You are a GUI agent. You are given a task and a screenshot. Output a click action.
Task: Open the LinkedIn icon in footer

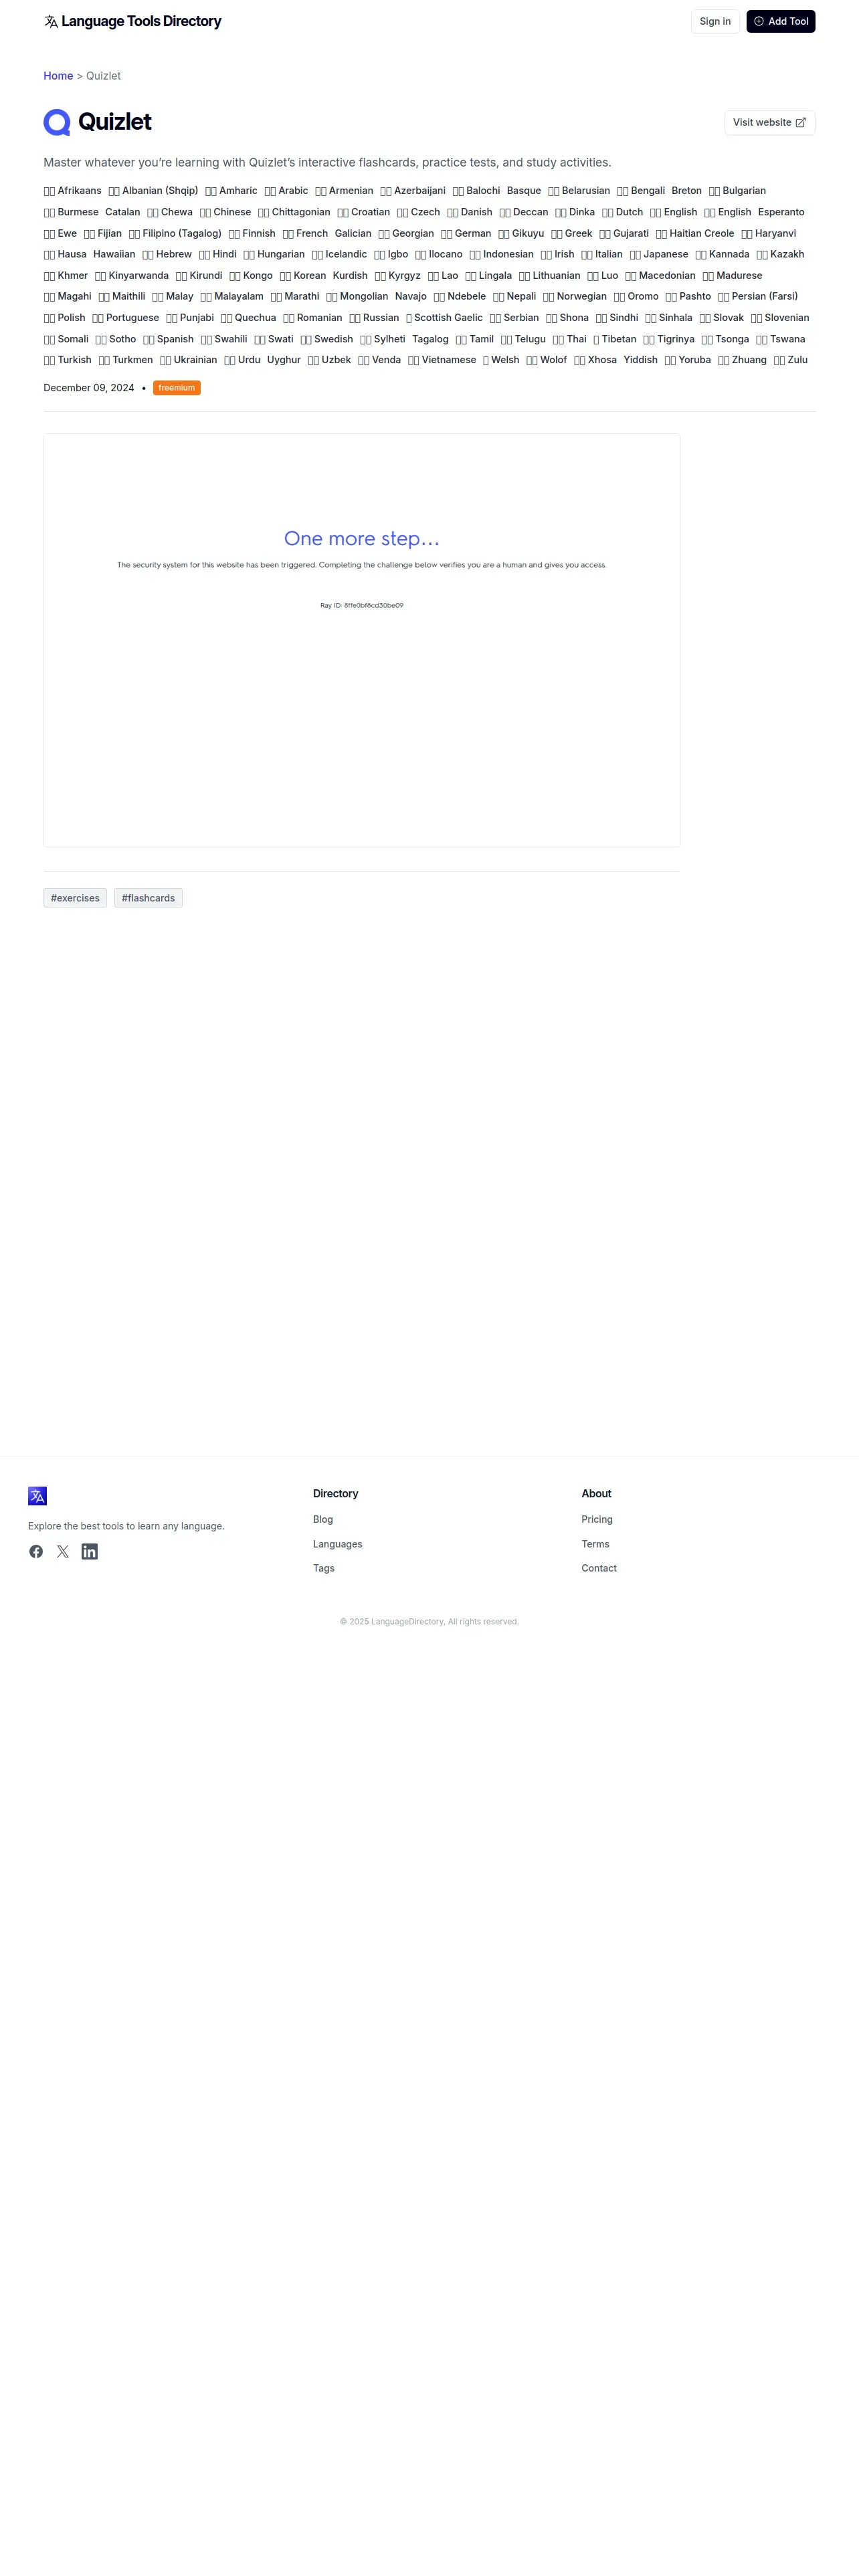tap(90, 1551)
